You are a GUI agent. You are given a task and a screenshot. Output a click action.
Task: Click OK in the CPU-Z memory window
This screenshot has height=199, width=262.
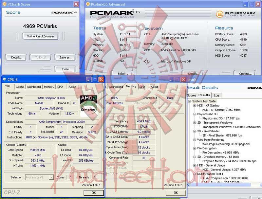click(x=176, y=193)
